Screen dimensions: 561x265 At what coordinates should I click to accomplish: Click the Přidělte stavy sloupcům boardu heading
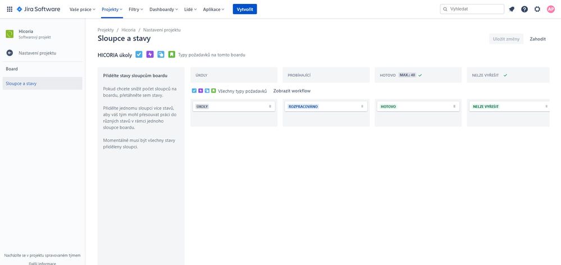135,76
